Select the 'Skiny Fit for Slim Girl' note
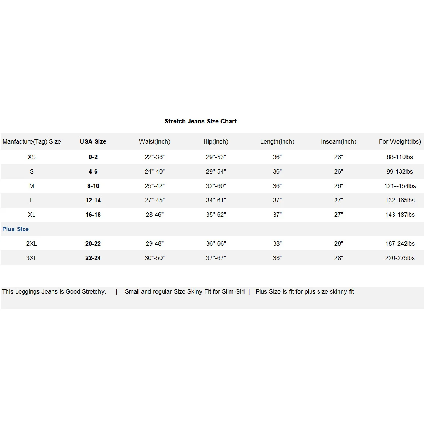Viewport: 424px width, 424px height. click(185, 292)
